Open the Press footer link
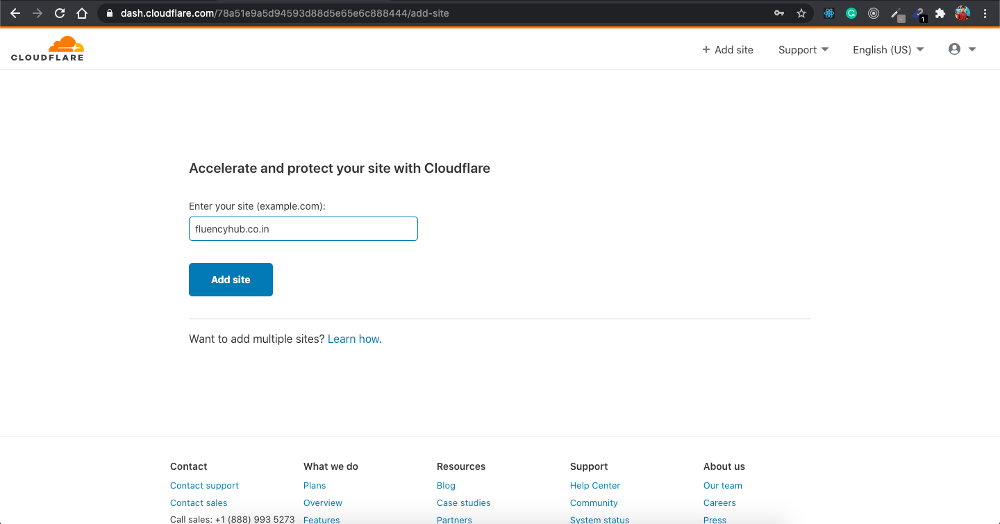 coord(715,519)
